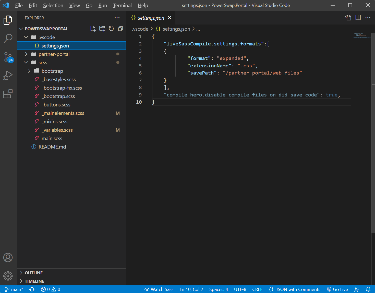Click Ln 10, Col 2 cursor position
Viewport: 375px width, 293px height.
click(x=191, y=289)
